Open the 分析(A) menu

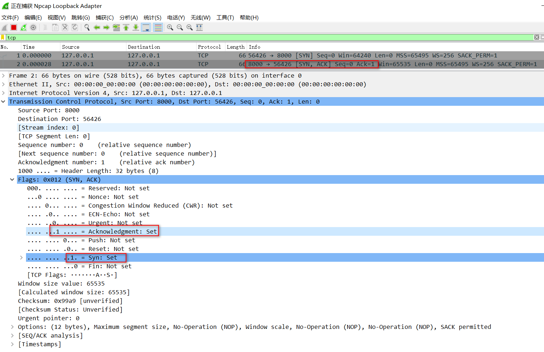pyautogui.click(x=129, y=17)
